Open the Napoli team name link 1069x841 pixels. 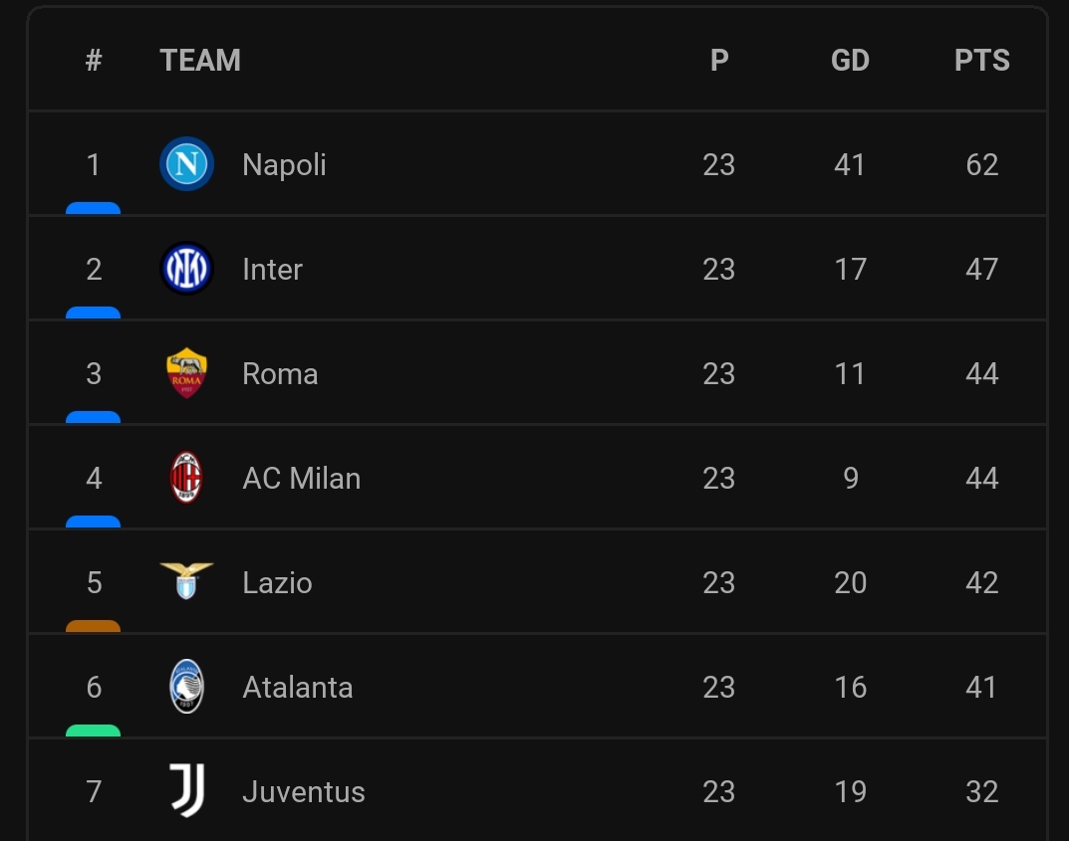pyautogui.click(x=284, y=165)
